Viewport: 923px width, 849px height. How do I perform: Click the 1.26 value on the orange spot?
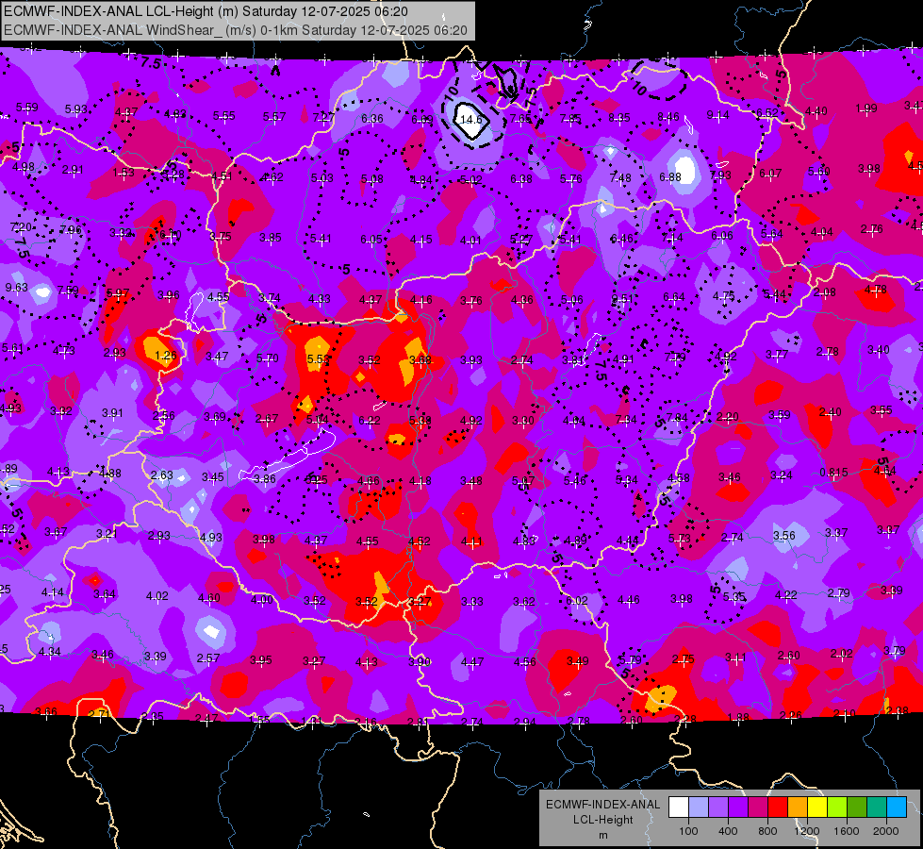pos(165,356)
